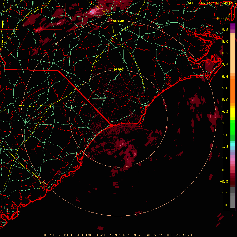237x237 pixels.
Task: Click the 5.8 legend value
Action: [x=225, y=88]
